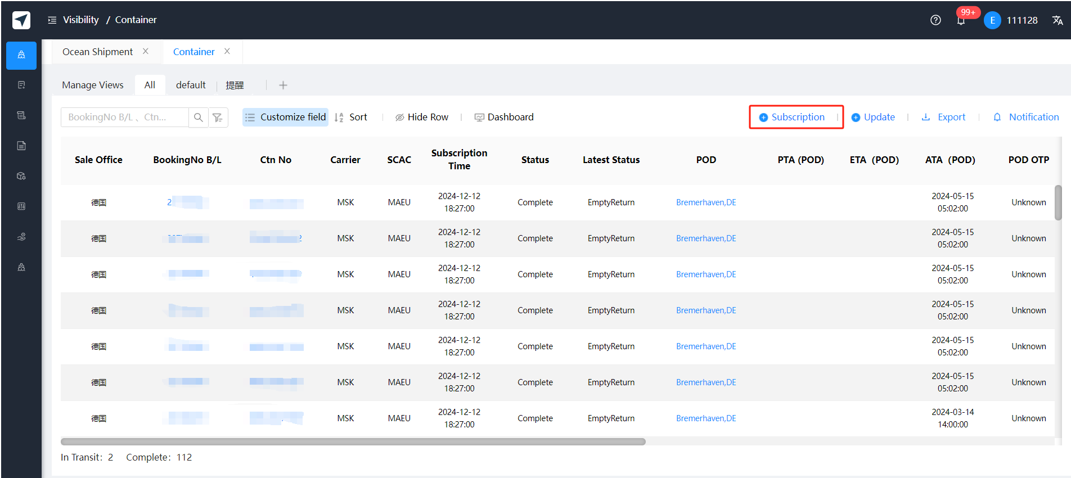Switch to Ocean Shipment tab
The width and height of the screenshot is (1071, 478).
coord(97,52)
